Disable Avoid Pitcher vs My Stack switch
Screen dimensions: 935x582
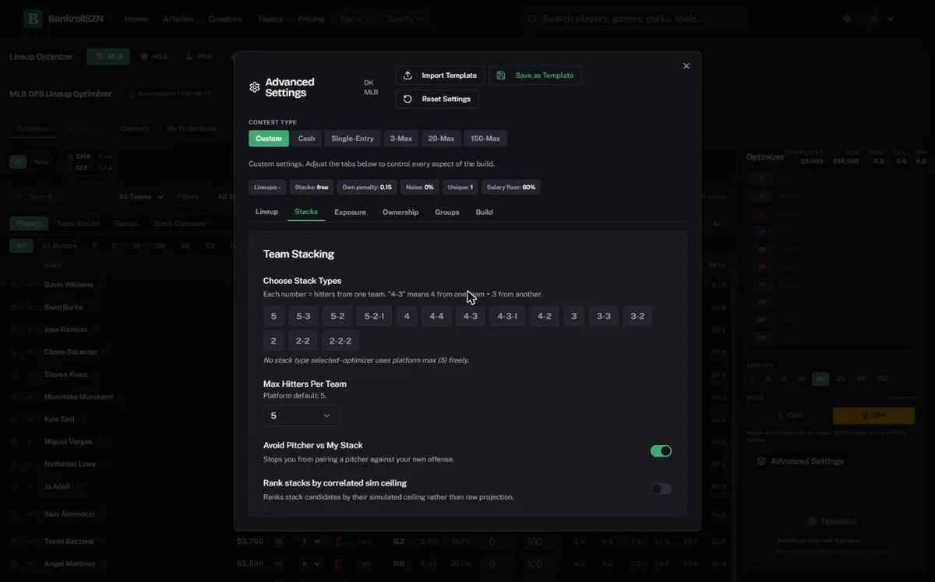coord(661,451)
